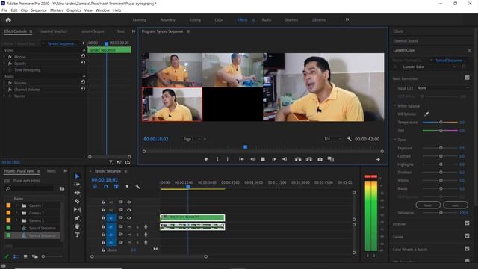
Task: Click the Lift button
Action: (298, 159)
